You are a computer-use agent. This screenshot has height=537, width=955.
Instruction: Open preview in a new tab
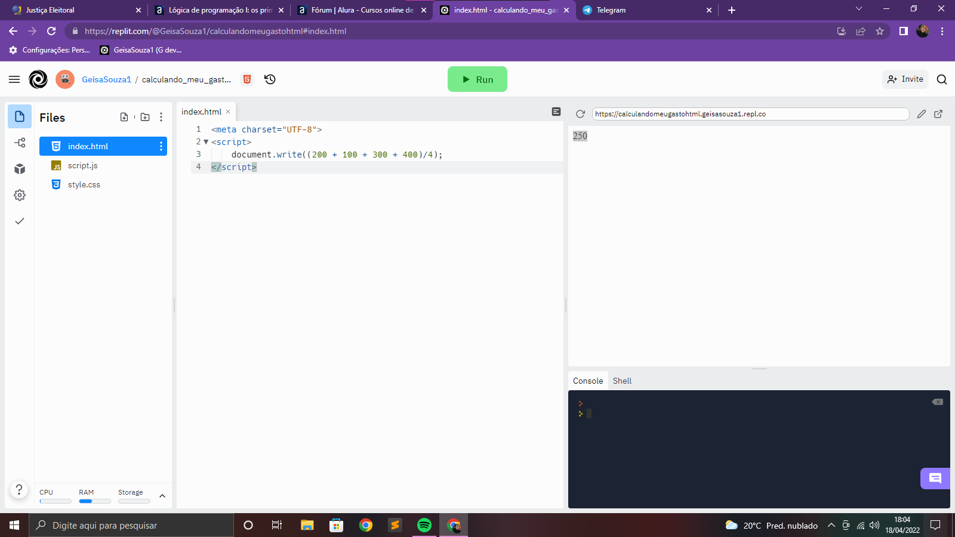pyautogui.click(x=938, y=114)
